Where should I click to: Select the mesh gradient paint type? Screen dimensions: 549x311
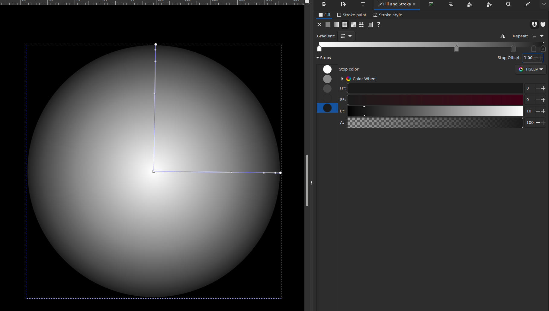pyautogui.click(x=353, y=24)
